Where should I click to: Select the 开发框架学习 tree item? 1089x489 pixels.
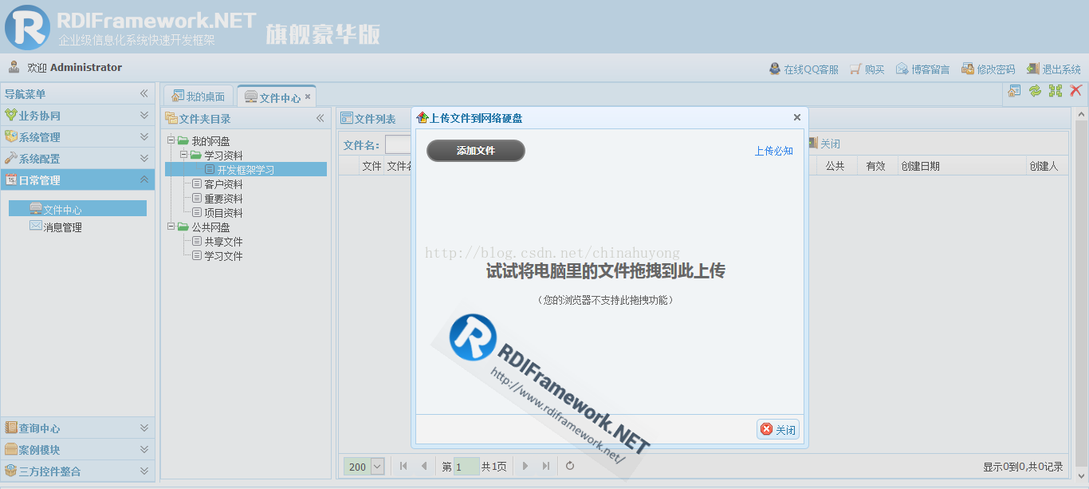[246, 169]
